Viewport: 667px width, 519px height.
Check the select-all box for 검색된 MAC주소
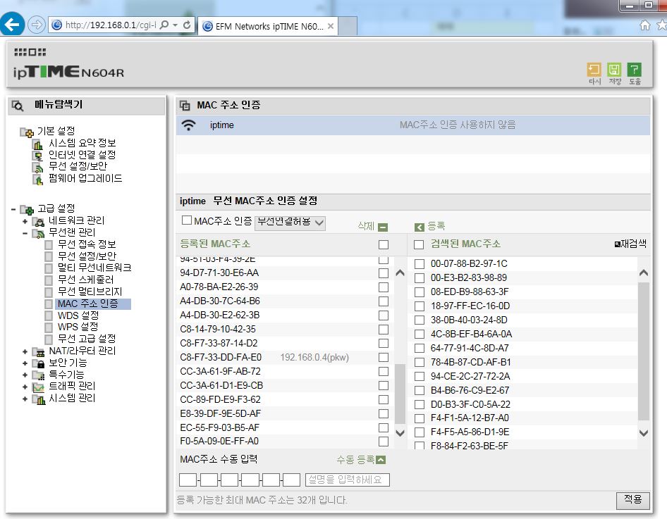click(419, 244)
